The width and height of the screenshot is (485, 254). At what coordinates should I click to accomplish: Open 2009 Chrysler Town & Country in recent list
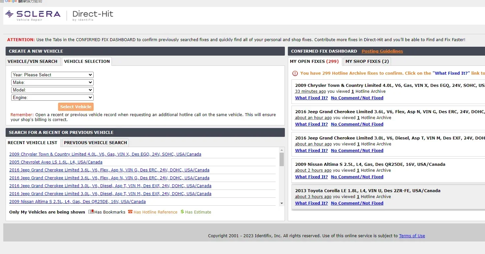point(105,154)
